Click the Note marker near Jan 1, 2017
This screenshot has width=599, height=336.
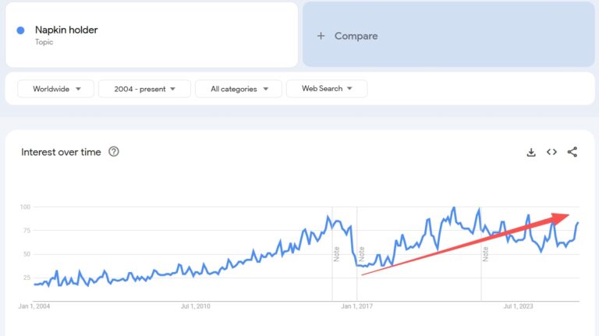pyautogui.click(x=361, y=253)
